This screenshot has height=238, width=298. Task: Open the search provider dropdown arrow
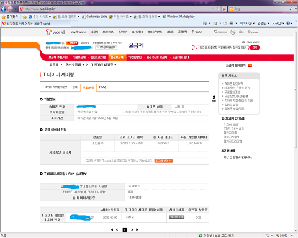[296, 9]
